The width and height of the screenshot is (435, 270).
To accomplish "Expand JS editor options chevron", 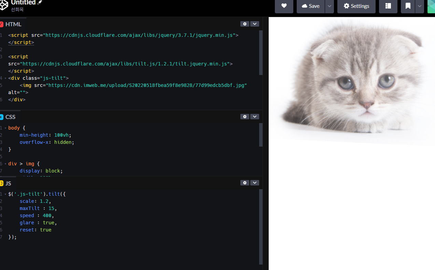I will [x=255, y=183].
